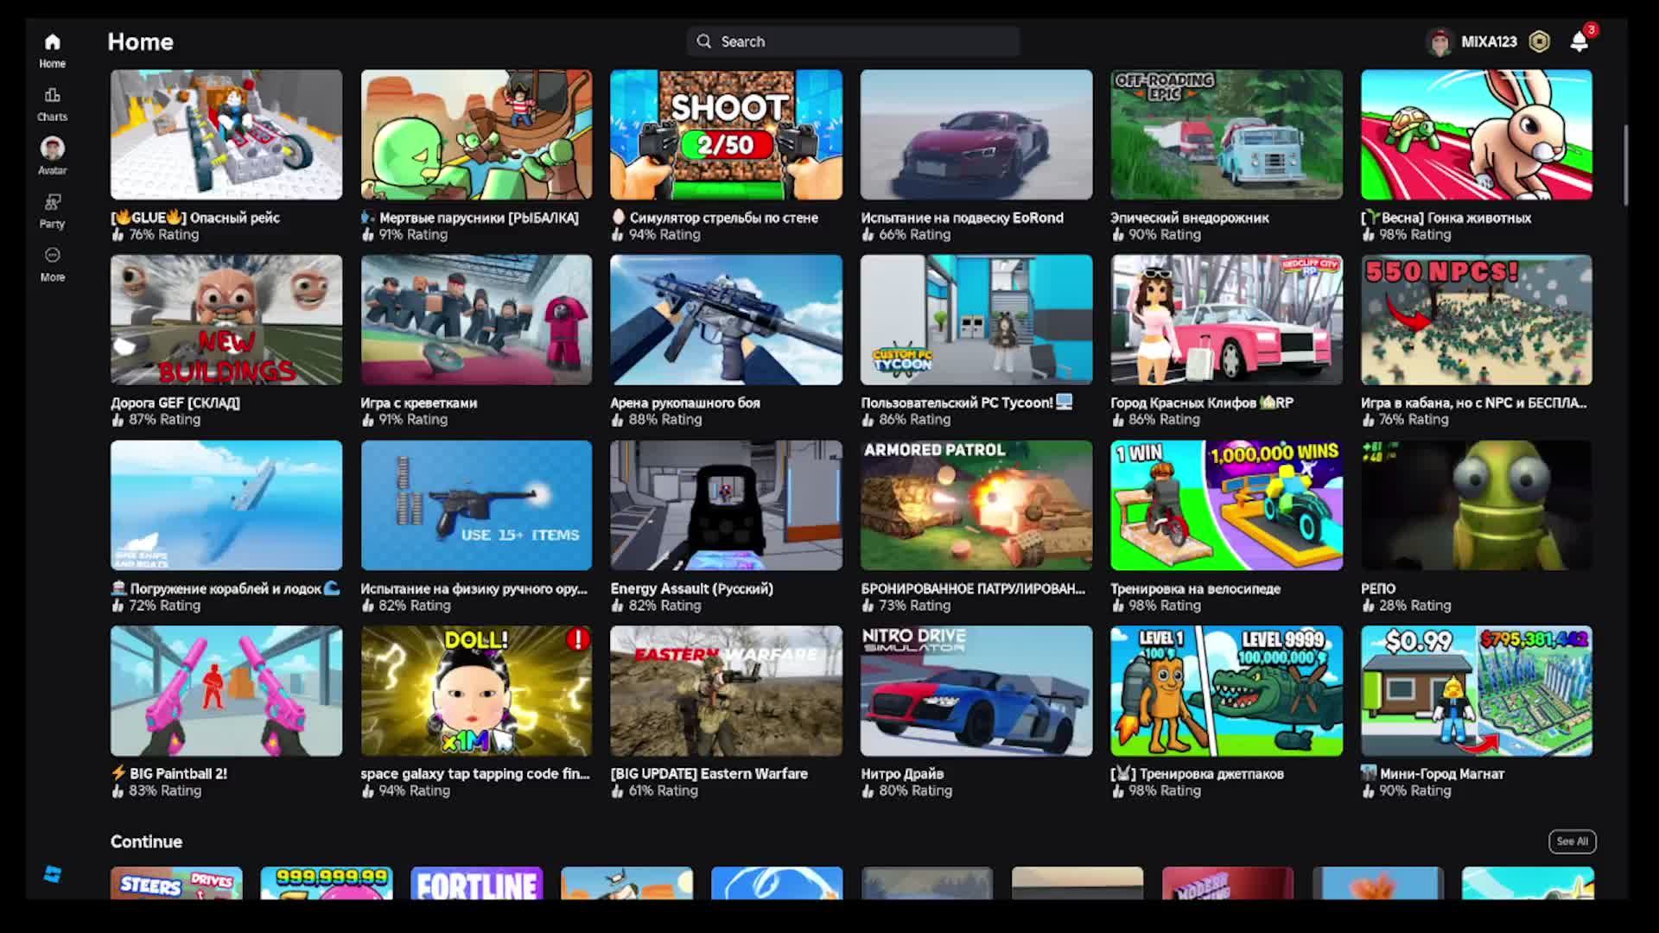The width and height of the screenshot is (1659, 933).
Task: Click the Windows logo icon bottom left
Action: click(x=53, y=874)
